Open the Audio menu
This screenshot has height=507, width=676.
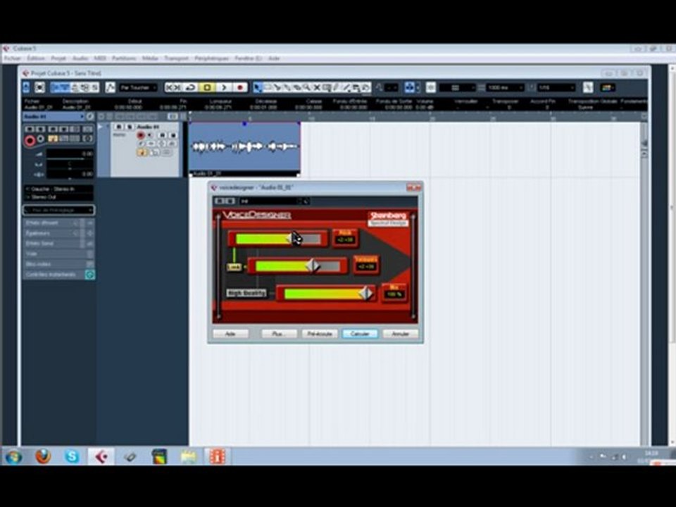click(80, 58)
